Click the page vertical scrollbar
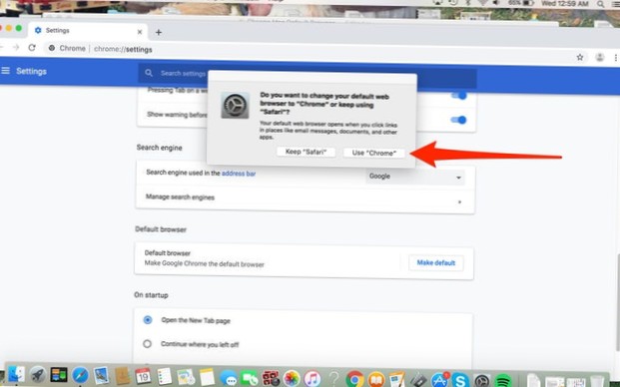The height and width of the screenshot is (387, 620). click(x=618, y=302)
